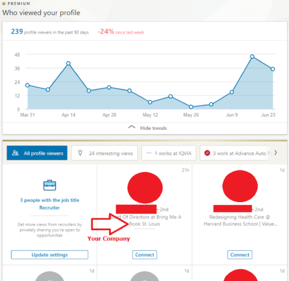Open 3 people with the job title Recruiter
The height and width of the screenshot is (281, 289).
click(49, 204)
